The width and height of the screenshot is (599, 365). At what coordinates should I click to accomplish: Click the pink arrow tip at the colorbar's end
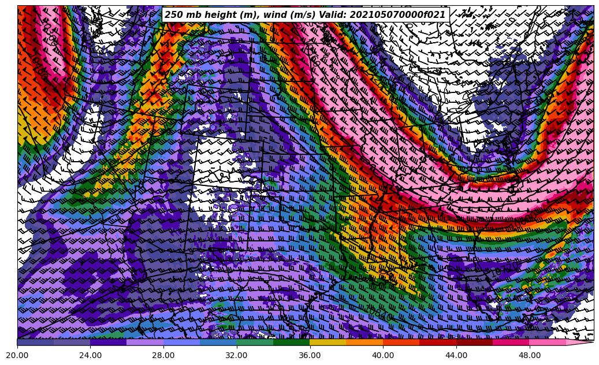[x=580, y=342]
